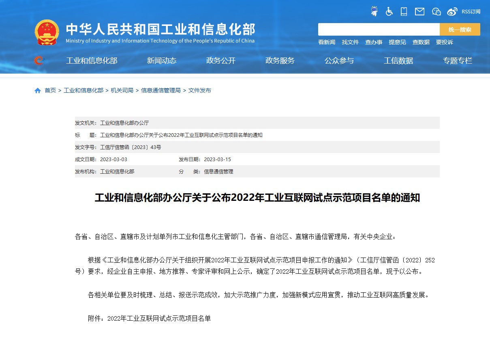490x345 pixels.
Task: Click the home icon in the breadcrumb
Action: 38,91
